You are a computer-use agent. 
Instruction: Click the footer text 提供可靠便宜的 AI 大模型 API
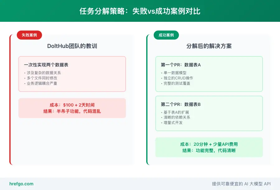pos(241,184)
